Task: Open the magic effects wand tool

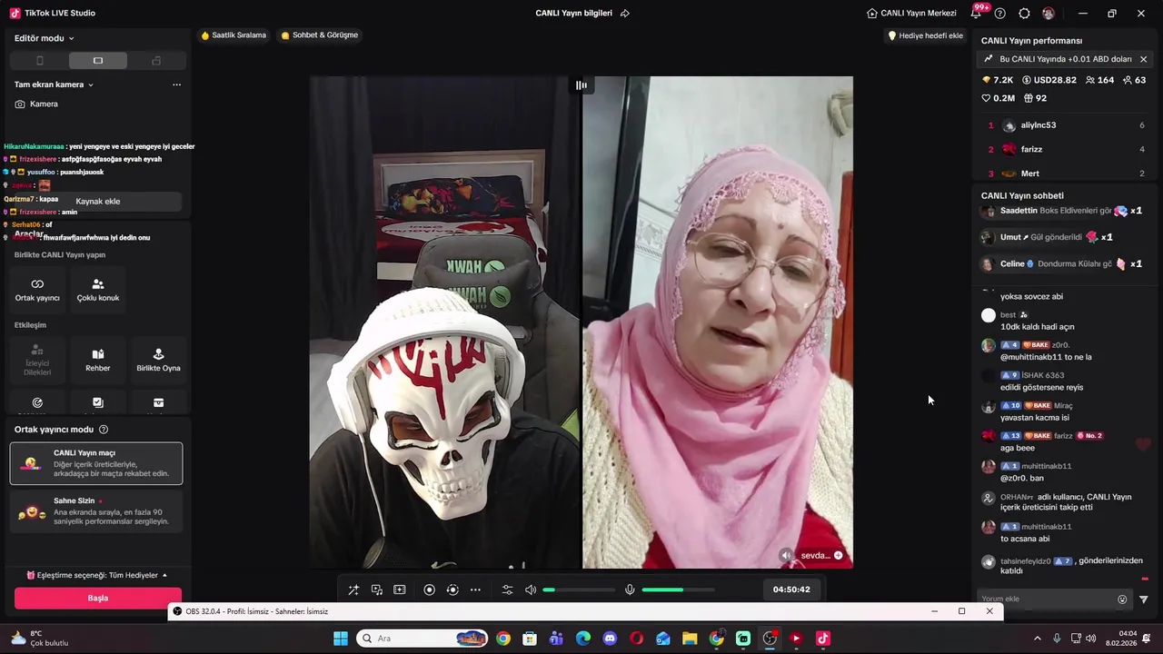Action: pyautogui.click(x=353, y=590)
